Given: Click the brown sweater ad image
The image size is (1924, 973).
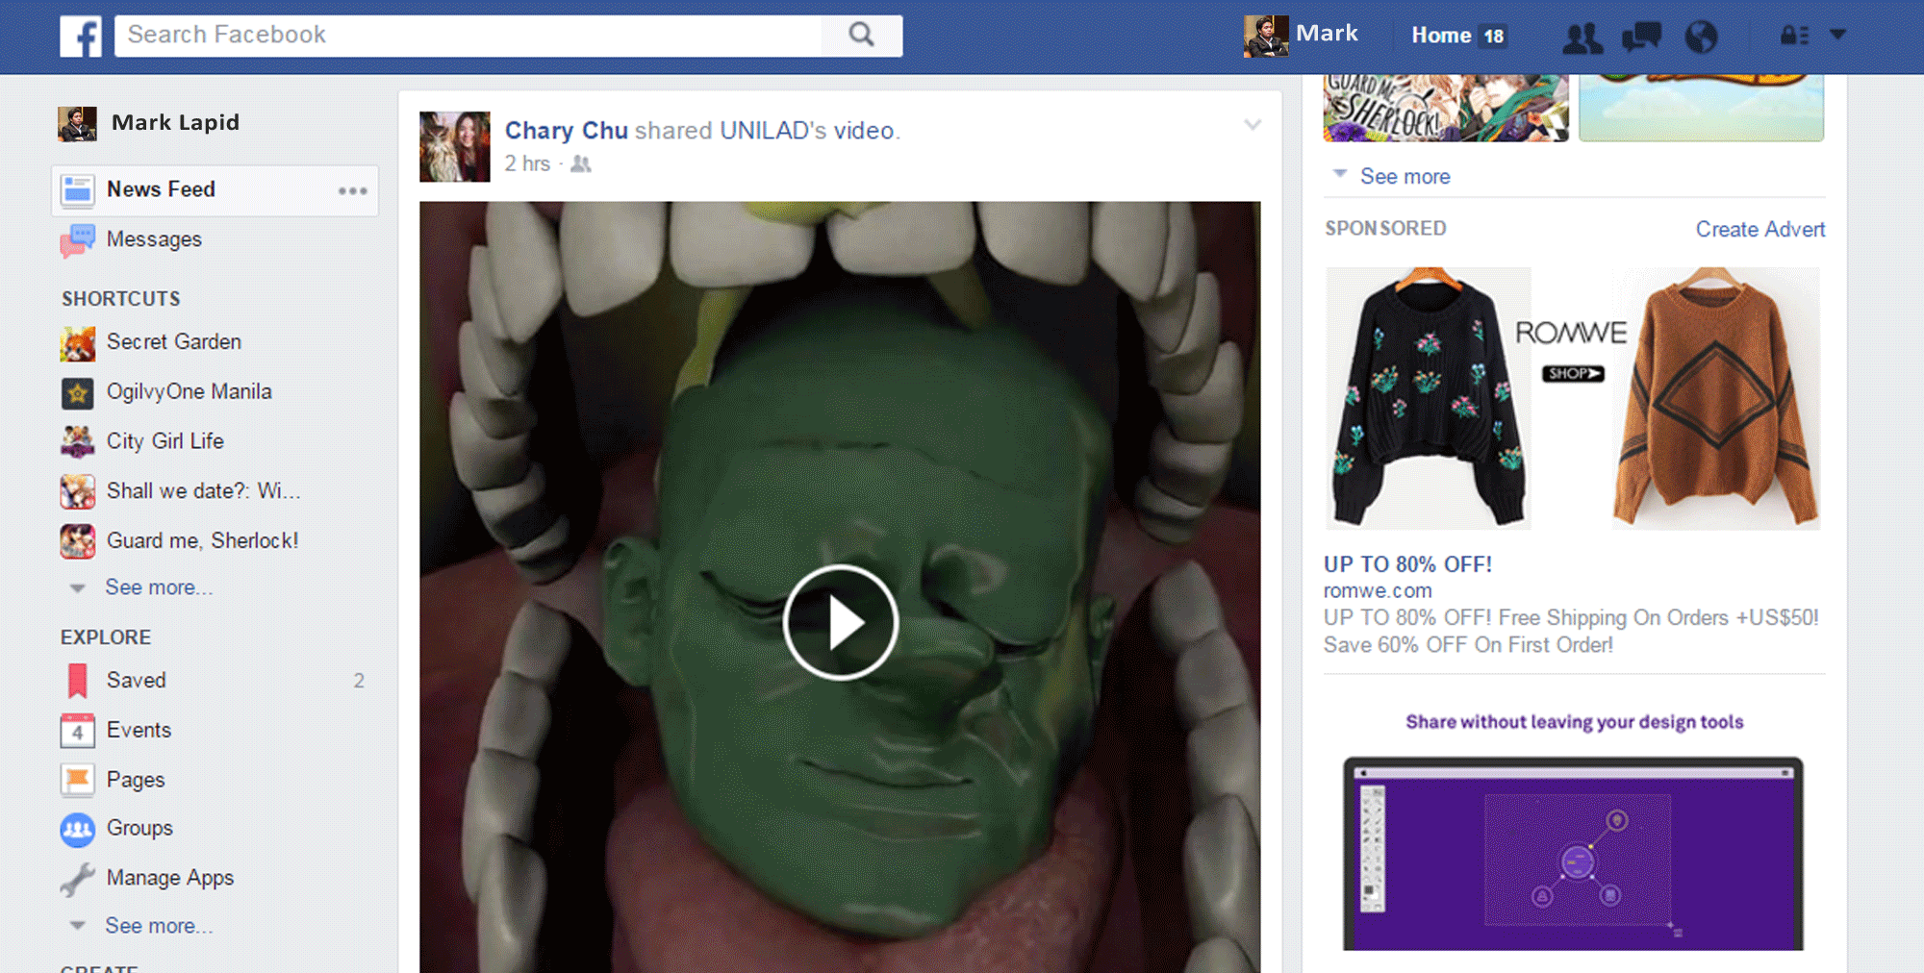Looking at the screenshot, I should point(1715,398).
